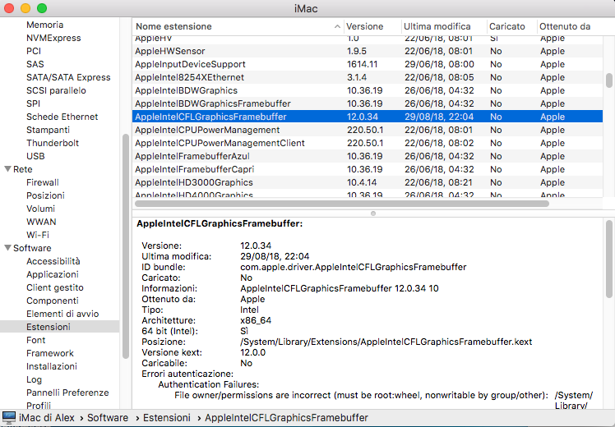Image resolution: width=615 pixels, height=427 pixels.
Task: Select the AppleIntelBDWGraphics row
Action: pyautogui.click(x=368, y=90)
